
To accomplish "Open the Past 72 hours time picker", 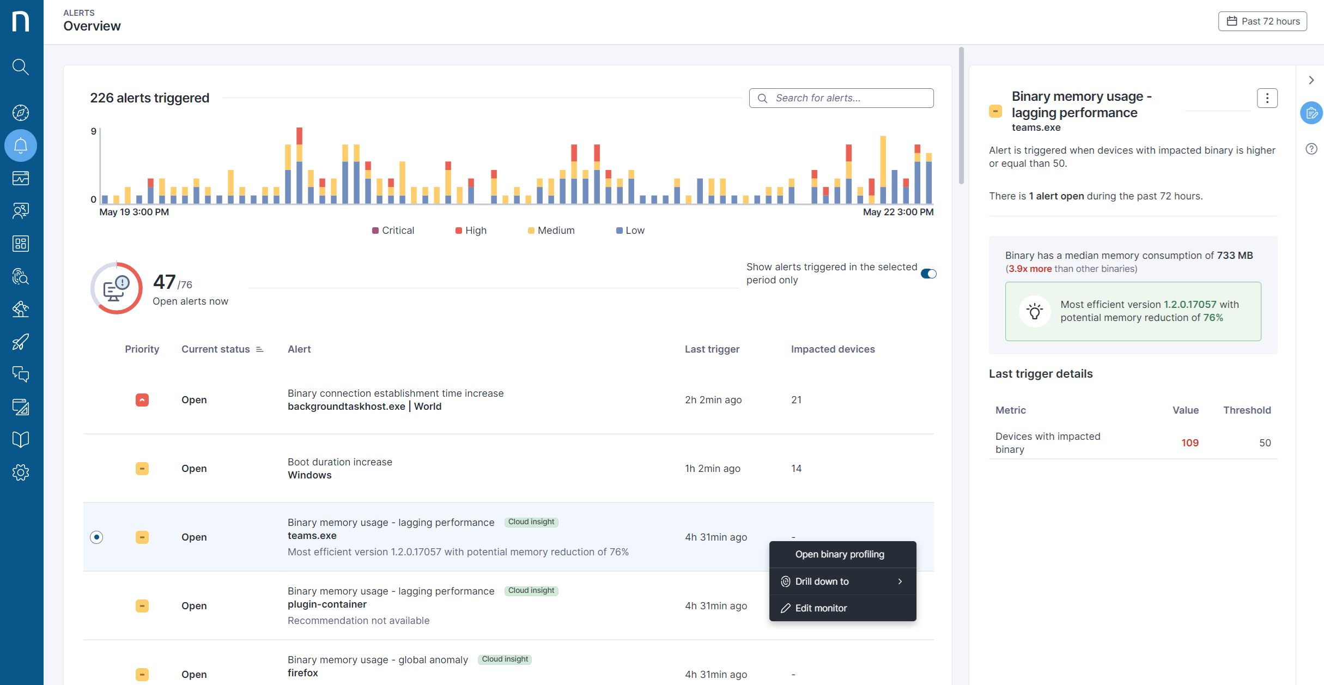I will (x=1262, y=21).
